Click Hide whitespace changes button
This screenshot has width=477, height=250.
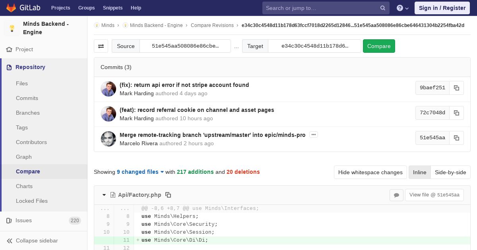tap(370, 172)
